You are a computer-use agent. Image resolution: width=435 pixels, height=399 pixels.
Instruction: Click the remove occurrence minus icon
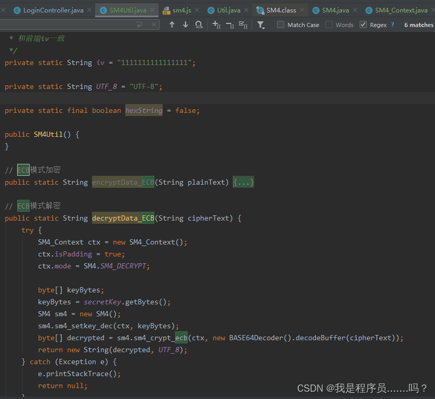coord(229,24)
